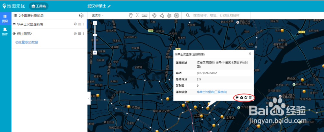Click the search magnifier icon
The width and height of the screenshot is (324, 132).
[x=188, y=15]
